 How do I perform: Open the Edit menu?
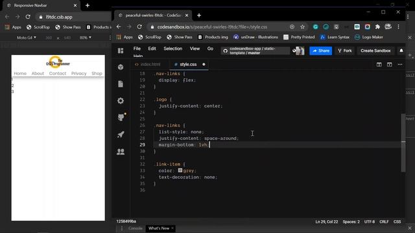click(x=152, y=49)
